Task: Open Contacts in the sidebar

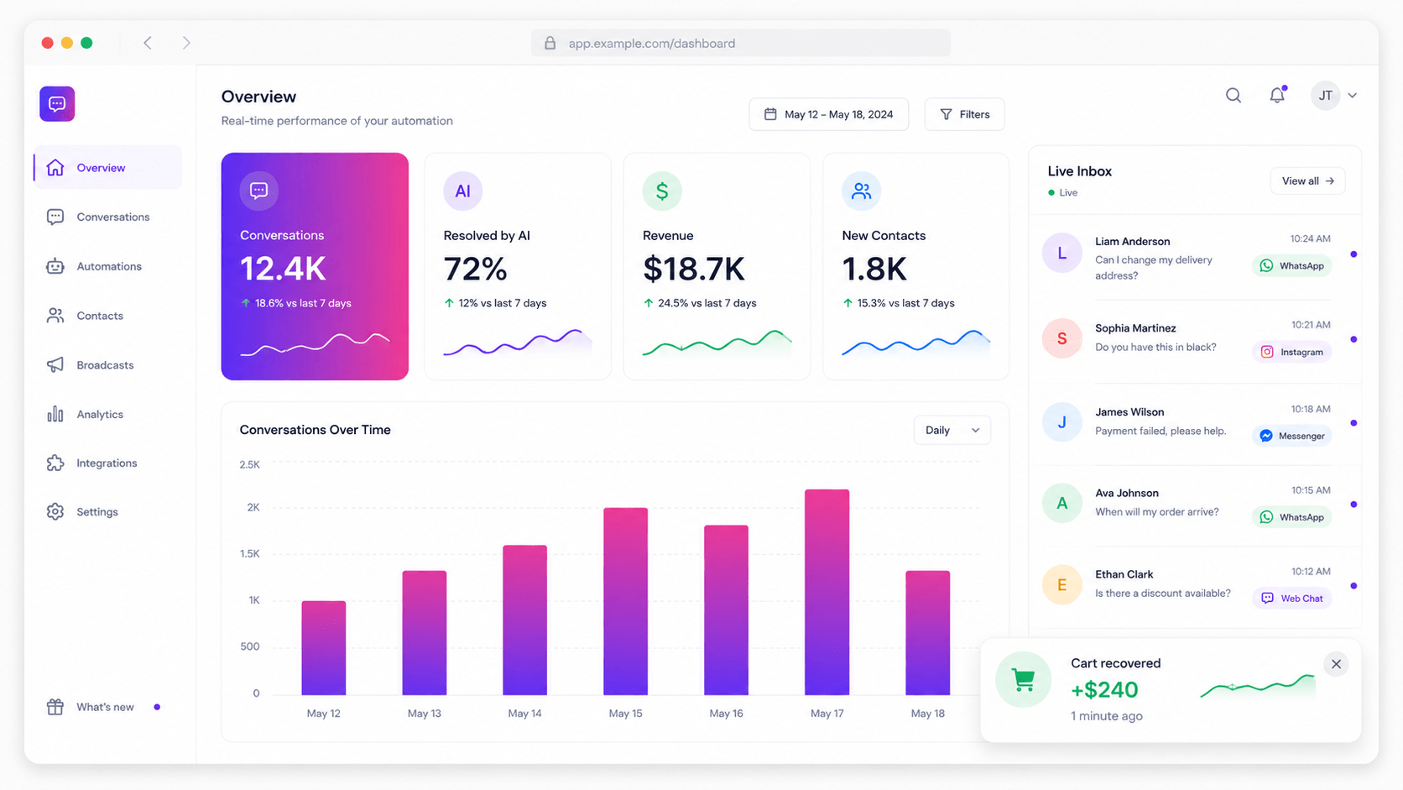Action: pos(108,316)
